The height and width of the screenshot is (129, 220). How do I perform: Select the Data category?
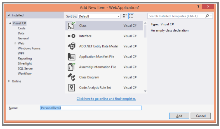click(x=21, y=33)
